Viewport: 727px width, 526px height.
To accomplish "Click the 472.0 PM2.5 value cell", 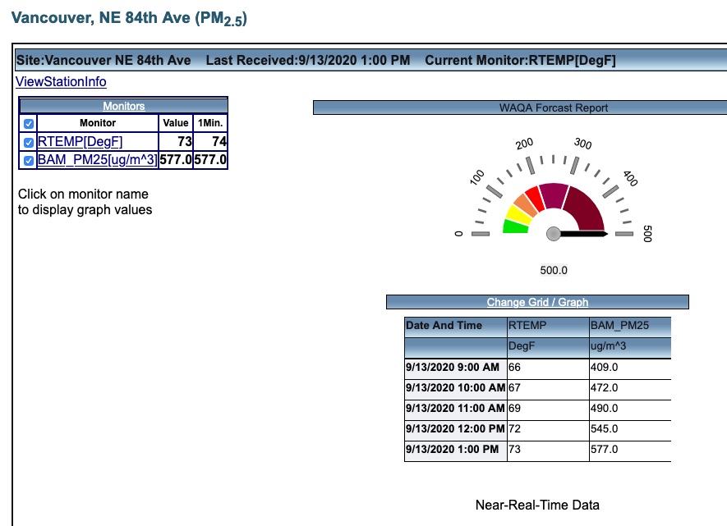I will tap(630, 390).
